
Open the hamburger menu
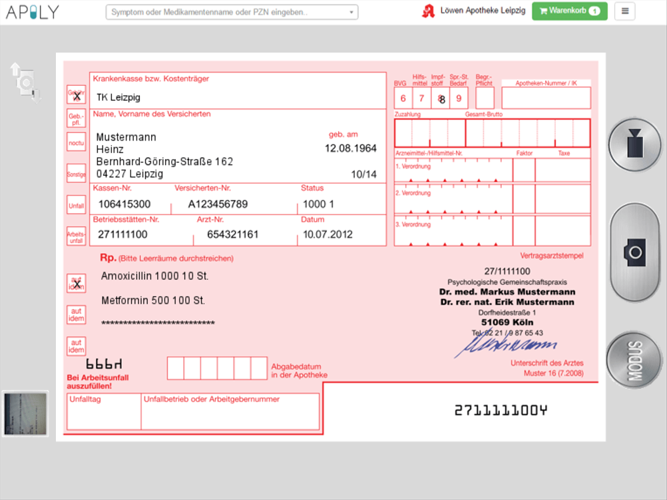click(624, 11)
